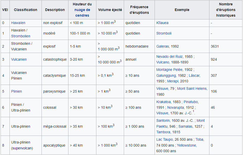Open the Mont Saint Helens link
This screenshot has width=243, height=155.
pos(192,89)
